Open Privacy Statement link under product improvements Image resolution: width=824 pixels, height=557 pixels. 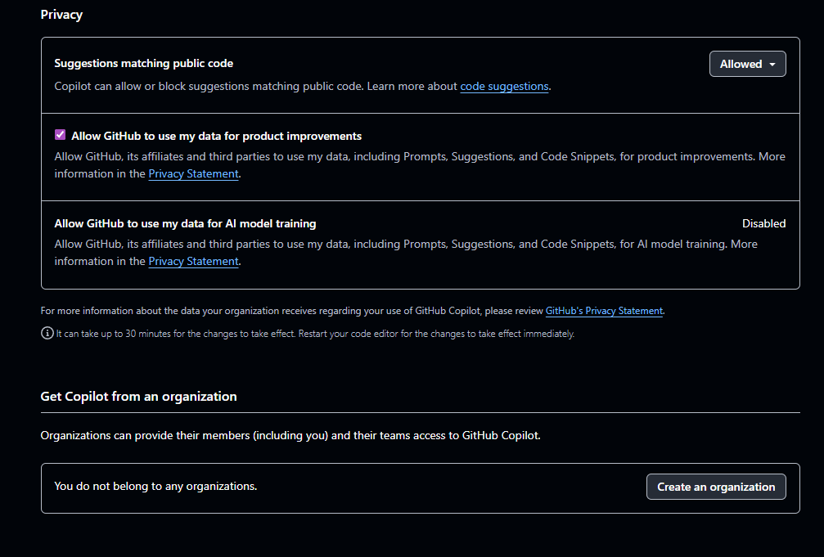tap(193, 174)
